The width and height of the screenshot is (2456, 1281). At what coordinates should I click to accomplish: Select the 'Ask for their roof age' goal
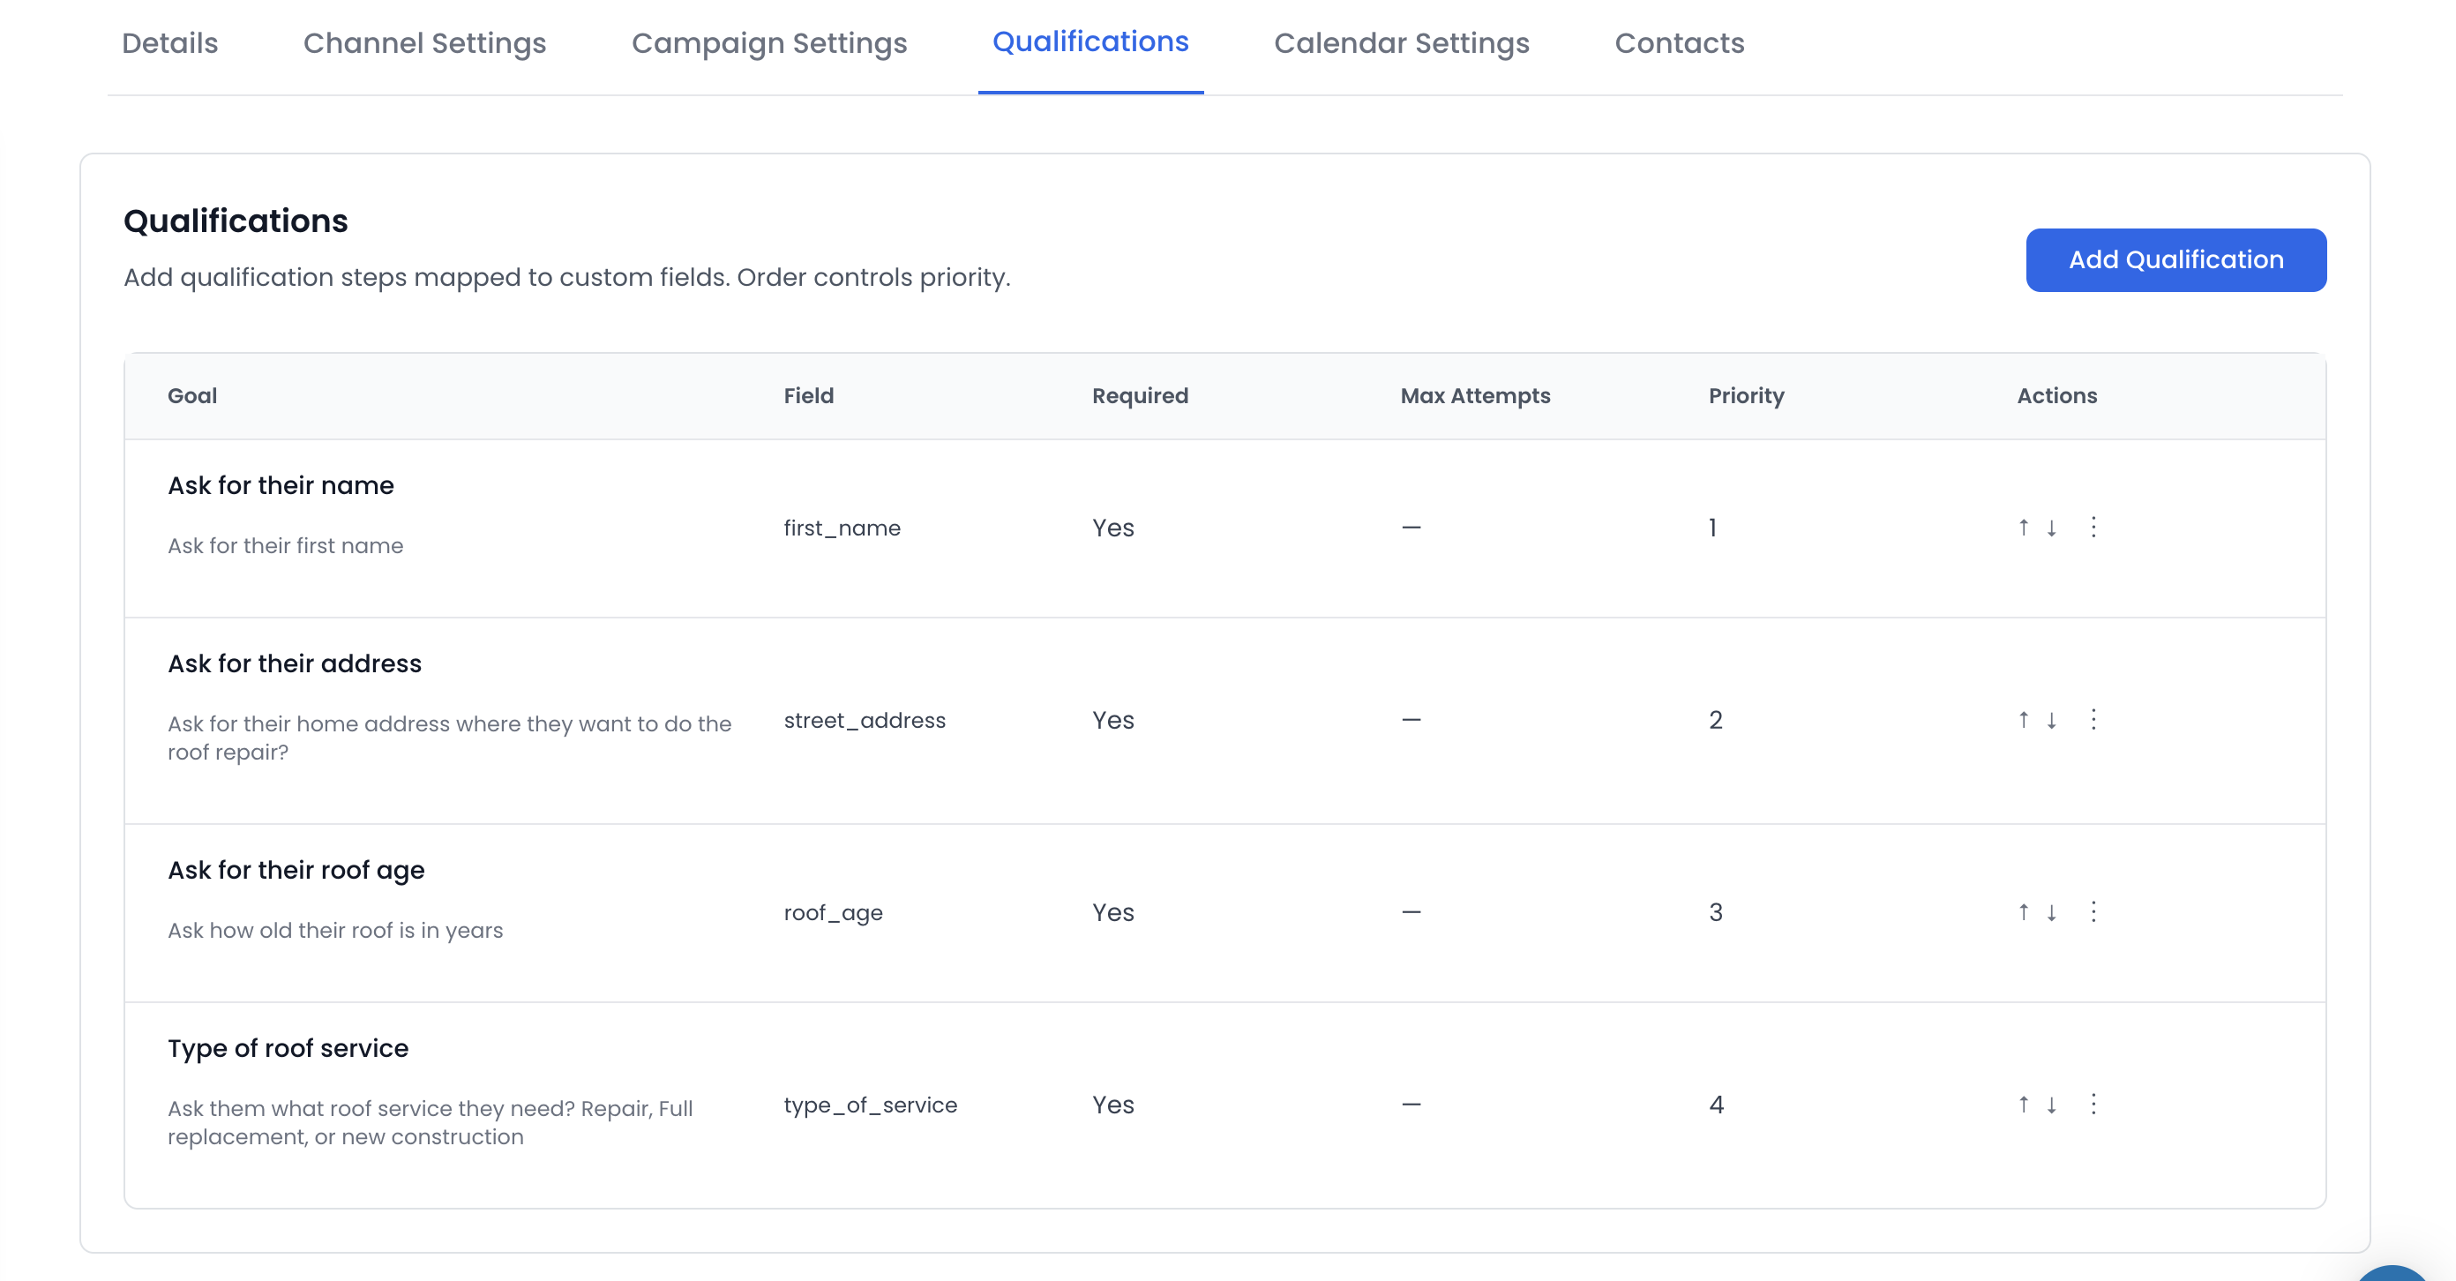pos(296,869)
